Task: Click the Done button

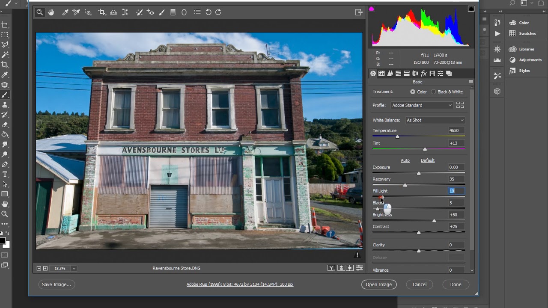Action: click(456, 284)
